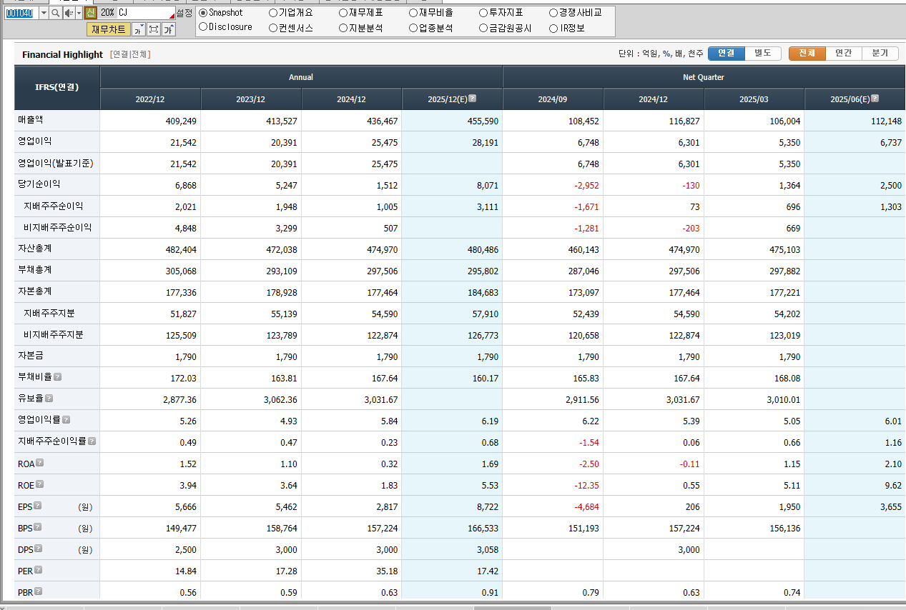906x610 pixels.
Task: Click help icon beside 유보율
Action: 49,399
